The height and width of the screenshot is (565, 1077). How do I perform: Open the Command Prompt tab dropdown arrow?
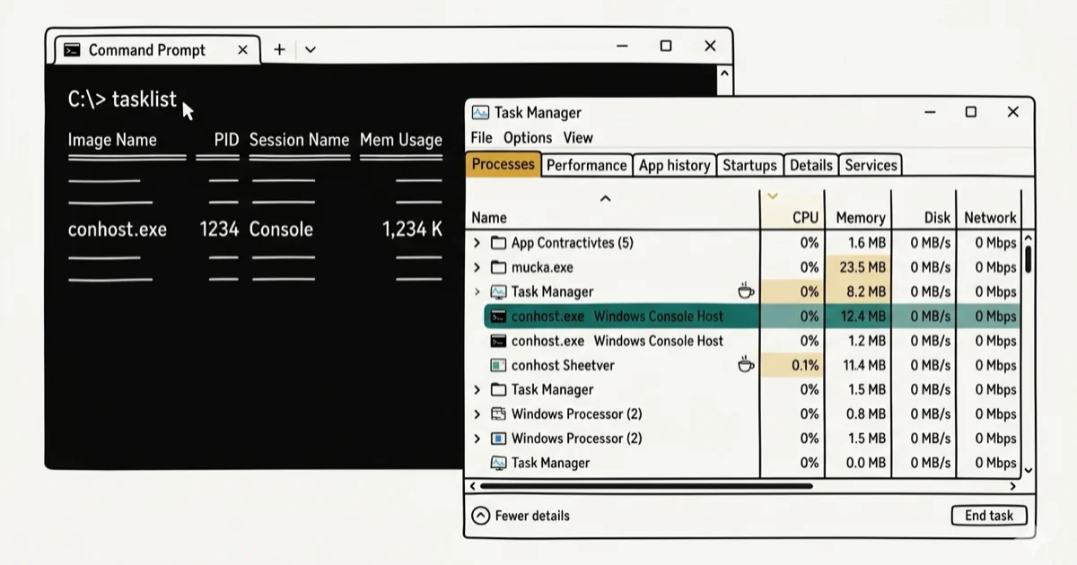[311, 50]
